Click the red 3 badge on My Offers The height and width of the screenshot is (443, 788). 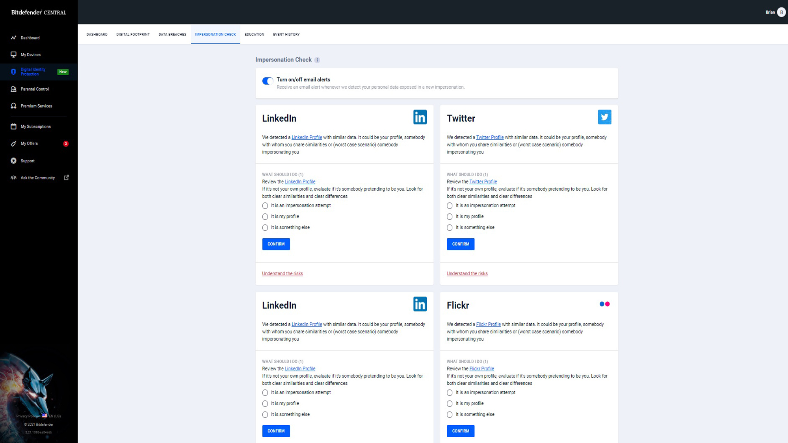[x=66, y=144]
